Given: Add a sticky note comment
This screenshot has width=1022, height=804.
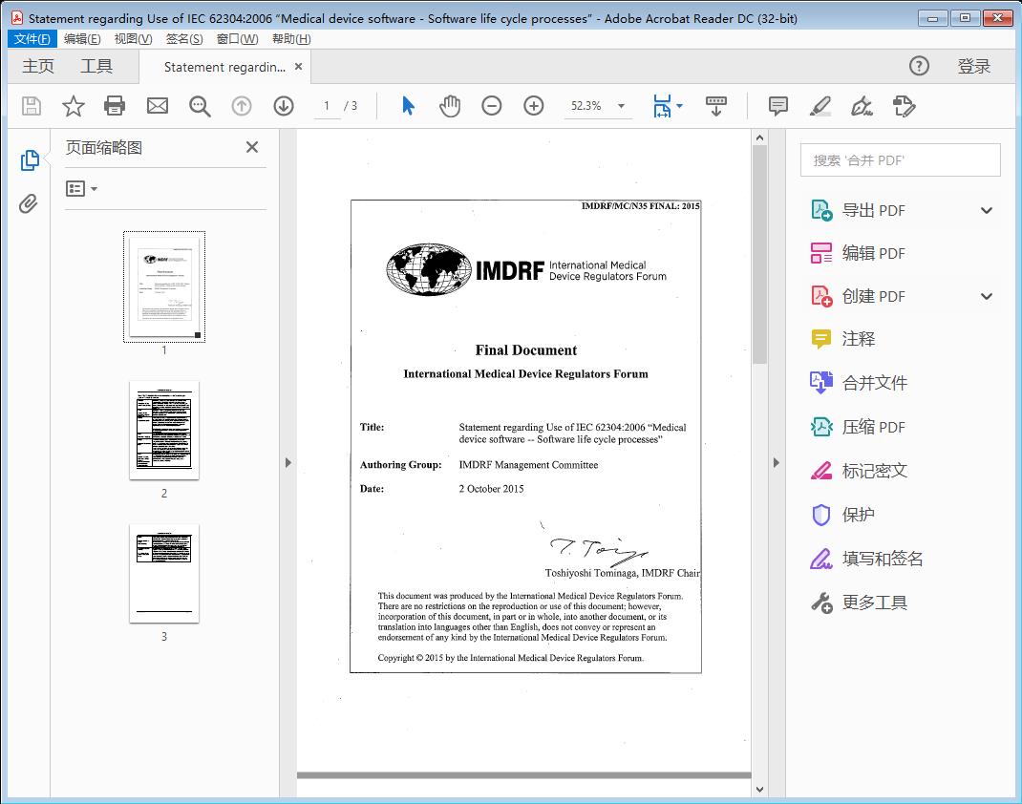Looking at the screenshot, I should [x=778, y=106].
